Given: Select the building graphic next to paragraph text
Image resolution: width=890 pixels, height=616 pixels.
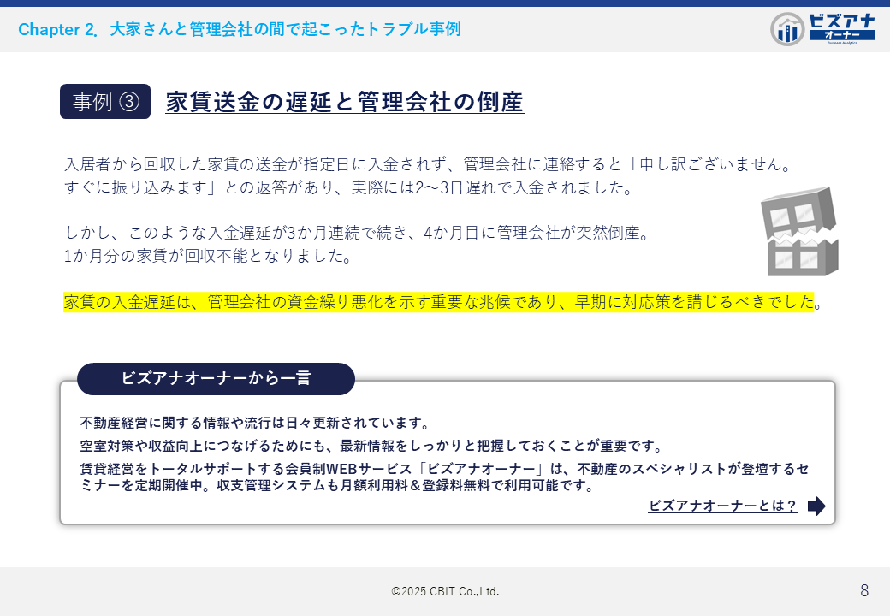Looking at the screenshot, I should [798, 233].
